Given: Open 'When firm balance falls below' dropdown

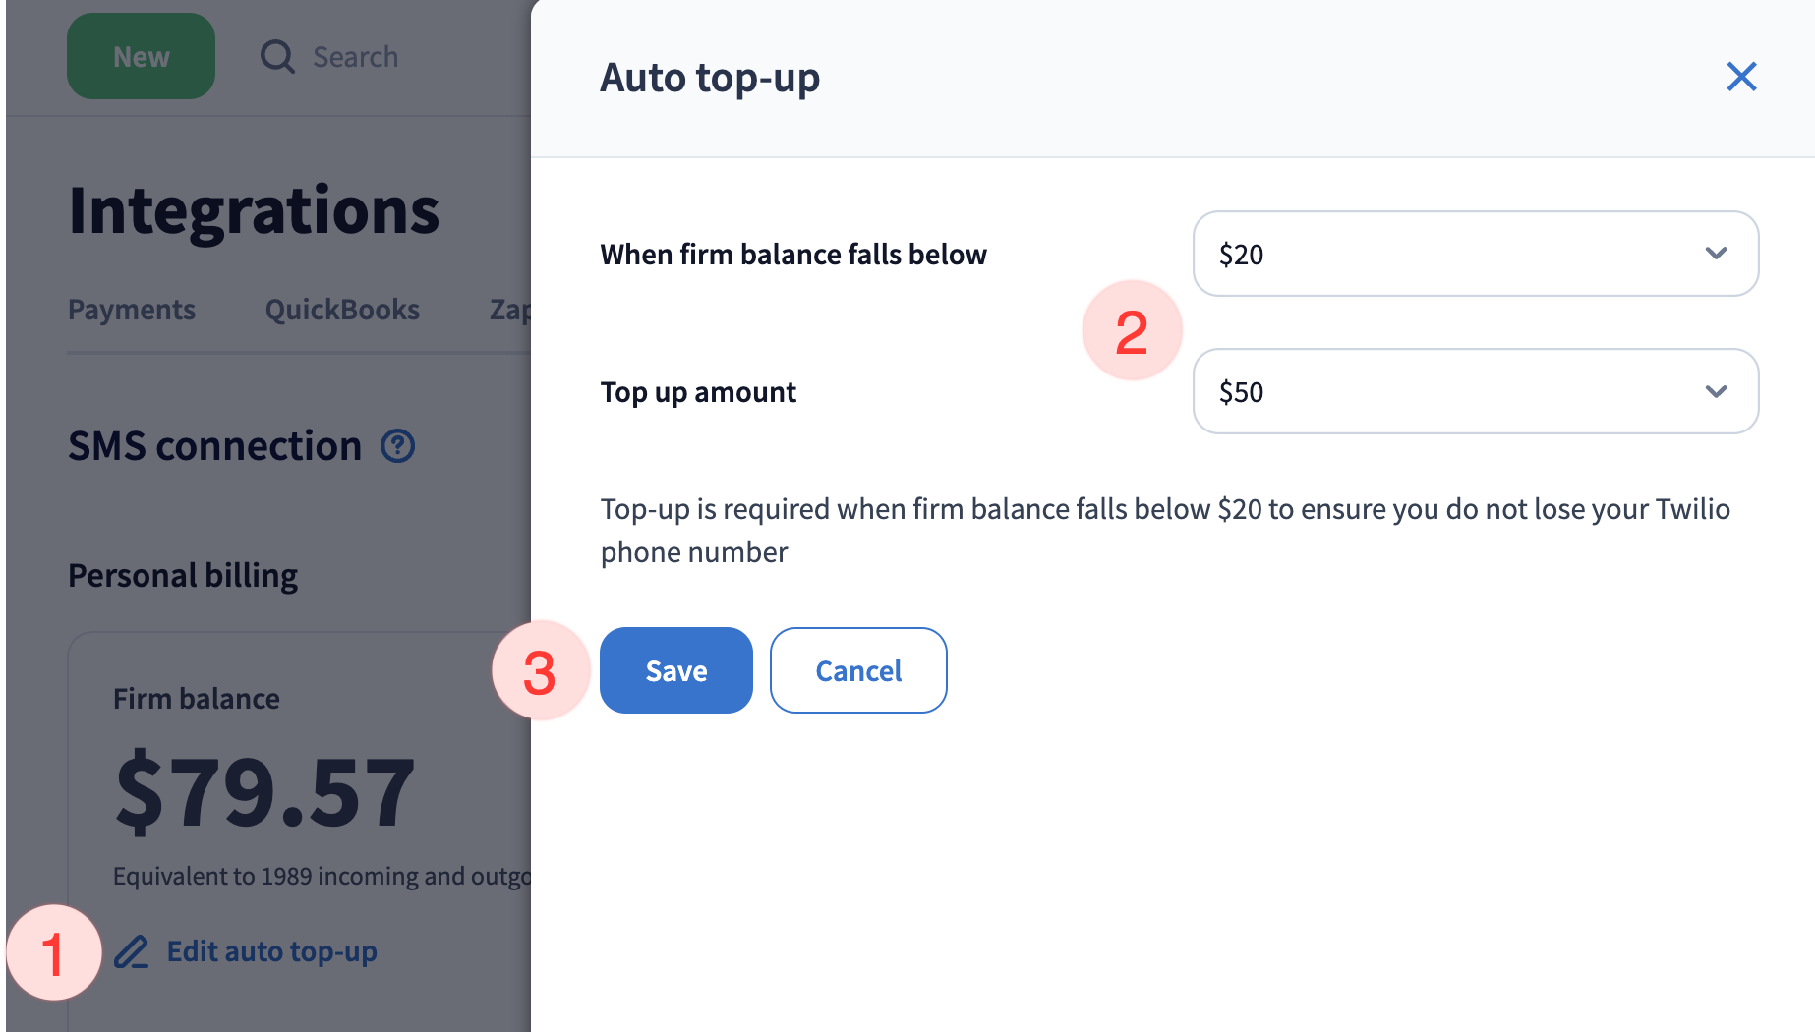Looking at the screenshot, I should pyautogui.click(x=1474, y=254).
